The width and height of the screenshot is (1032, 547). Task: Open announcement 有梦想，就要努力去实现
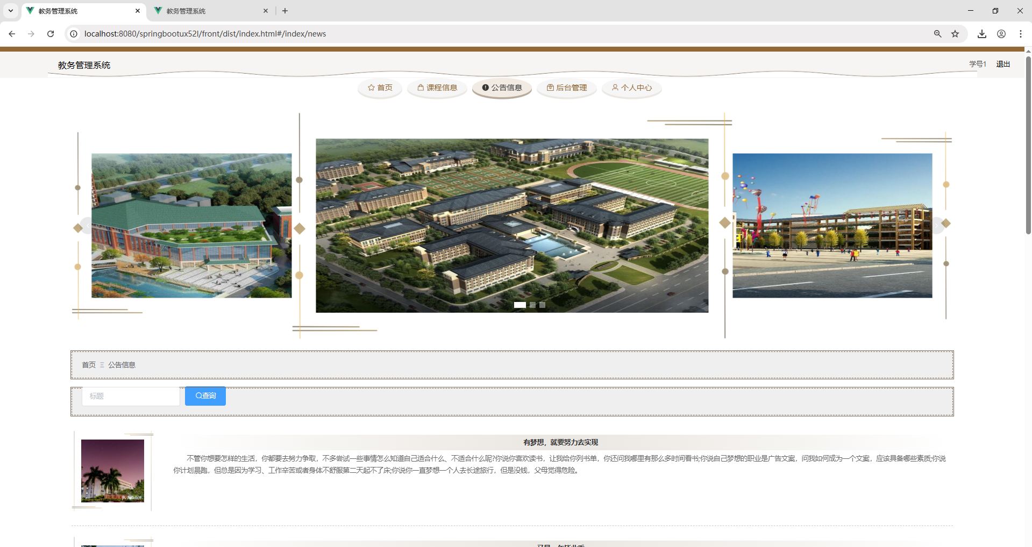560,442
